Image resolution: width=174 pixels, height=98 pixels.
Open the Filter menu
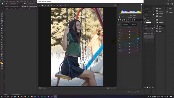pyautogui.click(x=25, y=1)
